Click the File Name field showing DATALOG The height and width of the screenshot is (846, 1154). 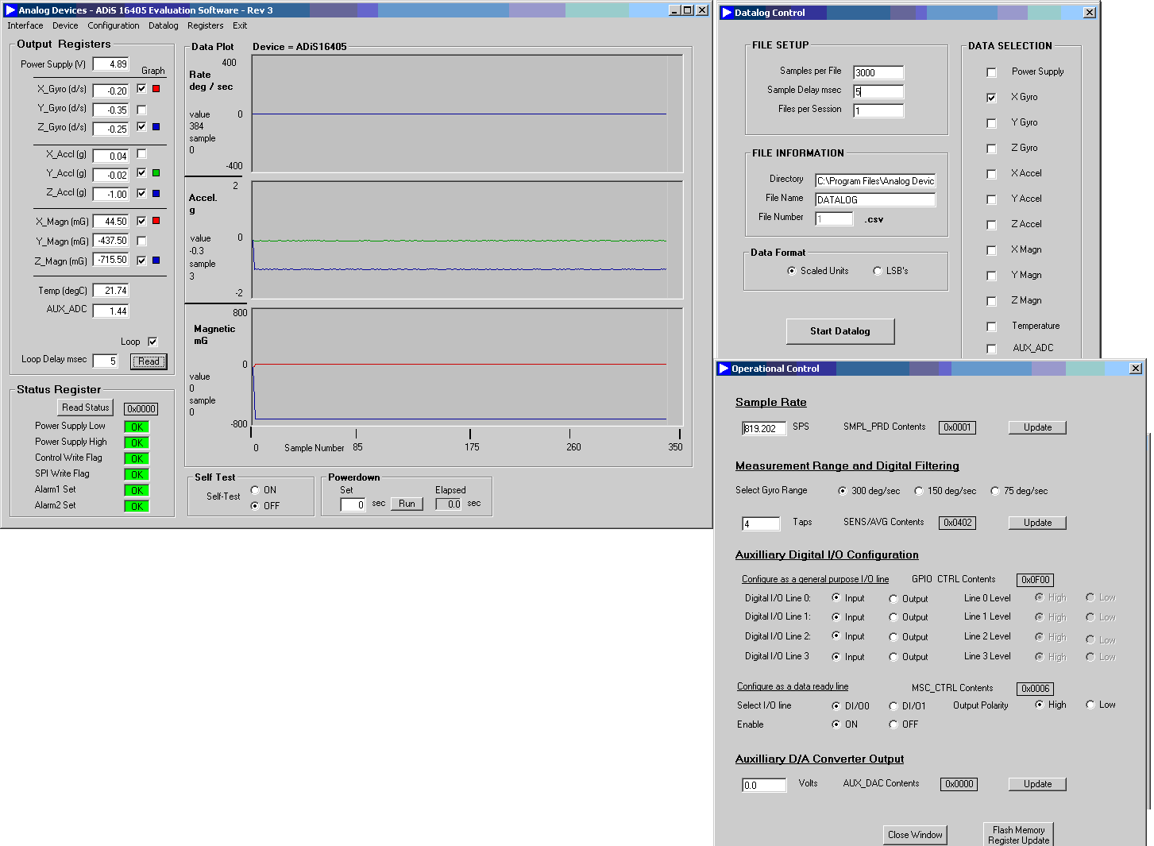(875, 200)
